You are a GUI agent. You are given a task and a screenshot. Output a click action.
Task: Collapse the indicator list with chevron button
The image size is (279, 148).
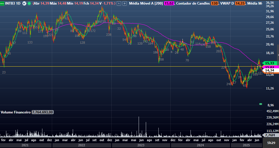click(x=119, y=3)
